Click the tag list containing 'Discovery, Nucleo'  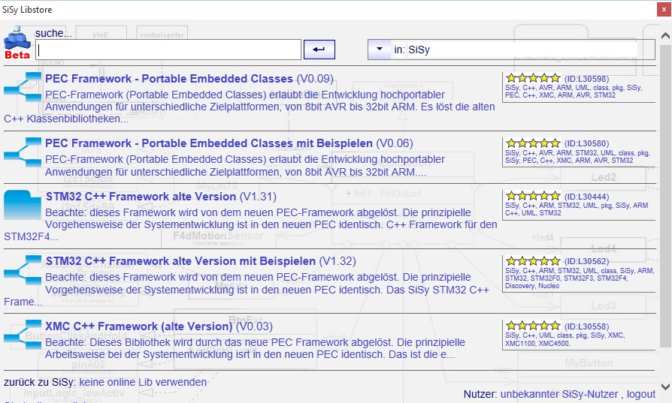click(x=580, y=278)
